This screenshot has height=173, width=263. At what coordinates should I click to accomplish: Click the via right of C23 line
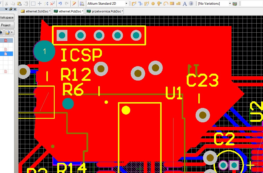(202, 115)
